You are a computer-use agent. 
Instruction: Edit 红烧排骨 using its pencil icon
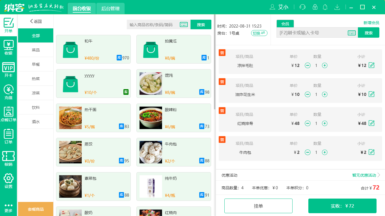pyautogui.click(x=372, y=123)
